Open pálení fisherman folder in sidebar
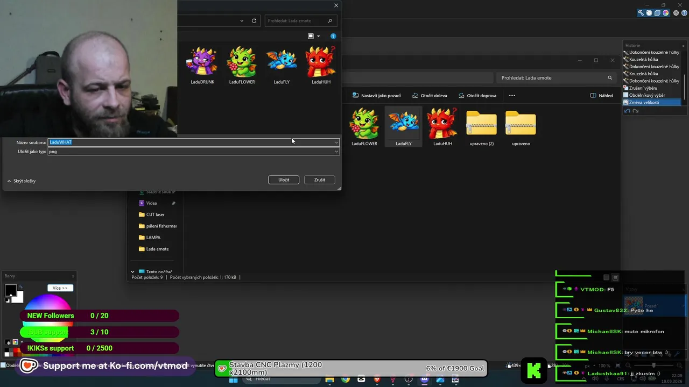This screenshot has height=387, width=689. tap(157, 226)
